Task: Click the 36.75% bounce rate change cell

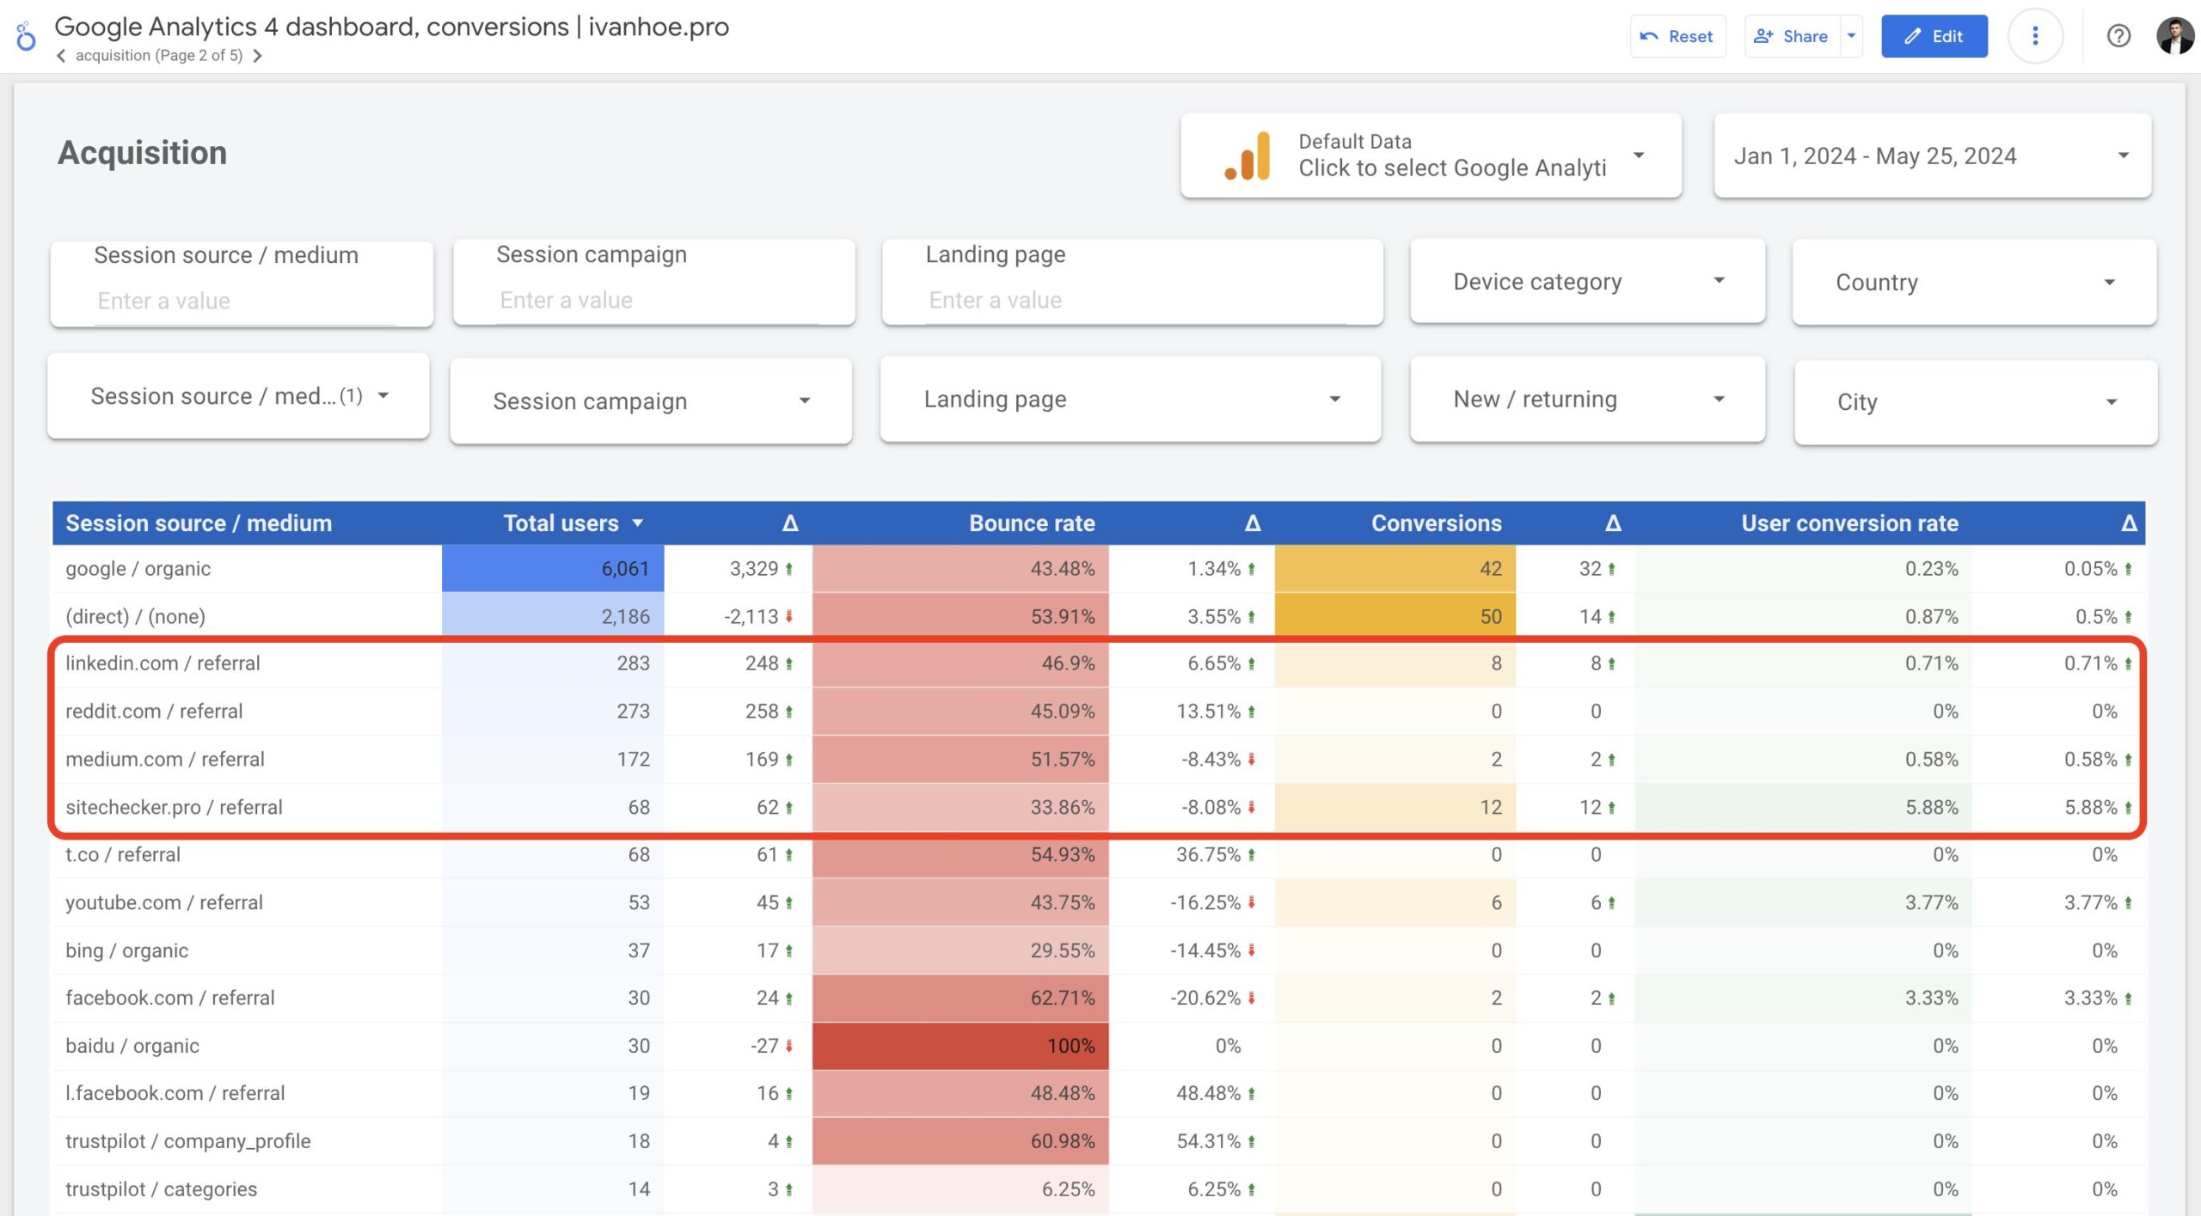Action: pos(1192,855)
